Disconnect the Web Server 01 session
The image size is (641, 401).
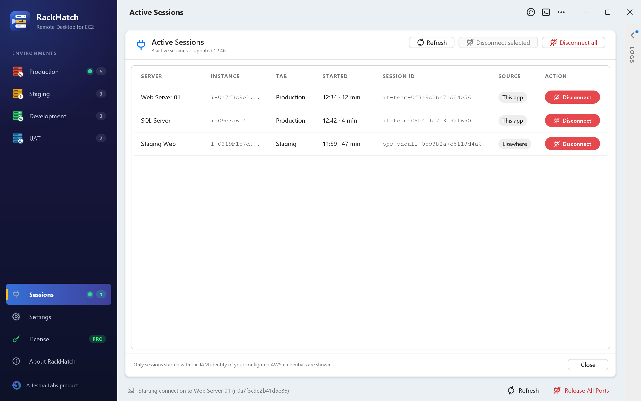click(x=572, y=97)
